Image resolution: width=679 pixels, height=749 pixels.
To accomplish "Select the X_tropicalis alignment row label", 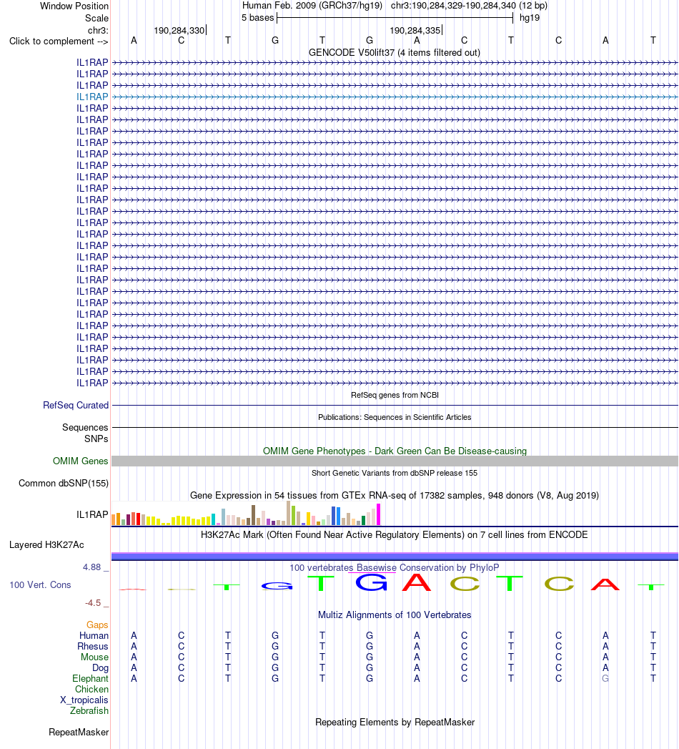I will [x=84, y=700].
